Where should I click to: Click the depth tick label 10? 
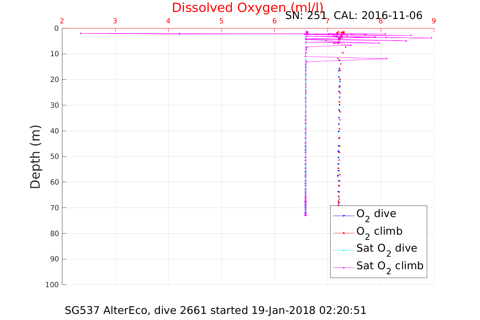tap(54, 54)
